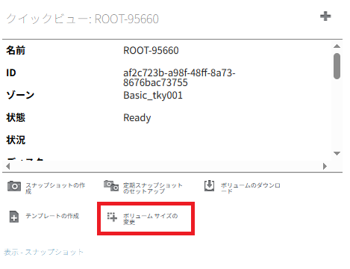Click the double-camera recurring snapshot icon
Image resolution: width=350 pixels, height=269 pixels.
click(x=111, y=186)
